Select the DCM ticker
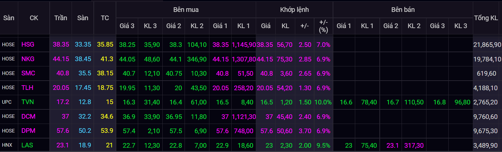Screen dimensions: 502x152 point(28,116)
